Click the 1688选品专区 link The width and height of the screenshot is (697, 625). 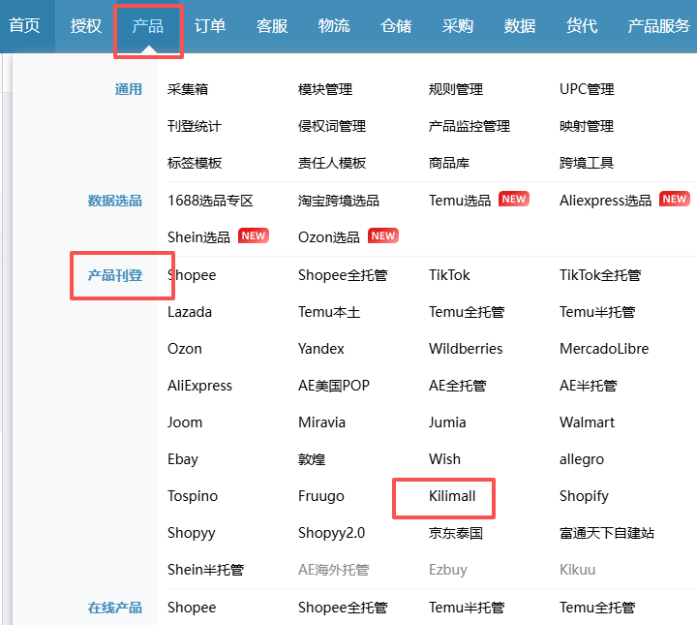coord(210,201)
